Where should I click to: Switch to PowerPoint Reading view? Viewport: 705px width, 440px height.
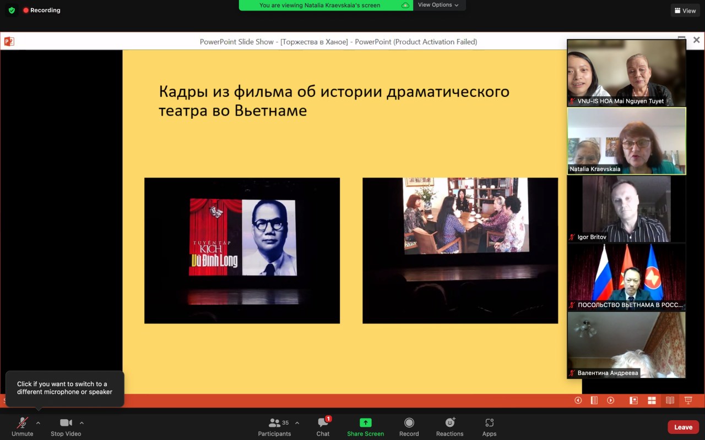(670, 400)
